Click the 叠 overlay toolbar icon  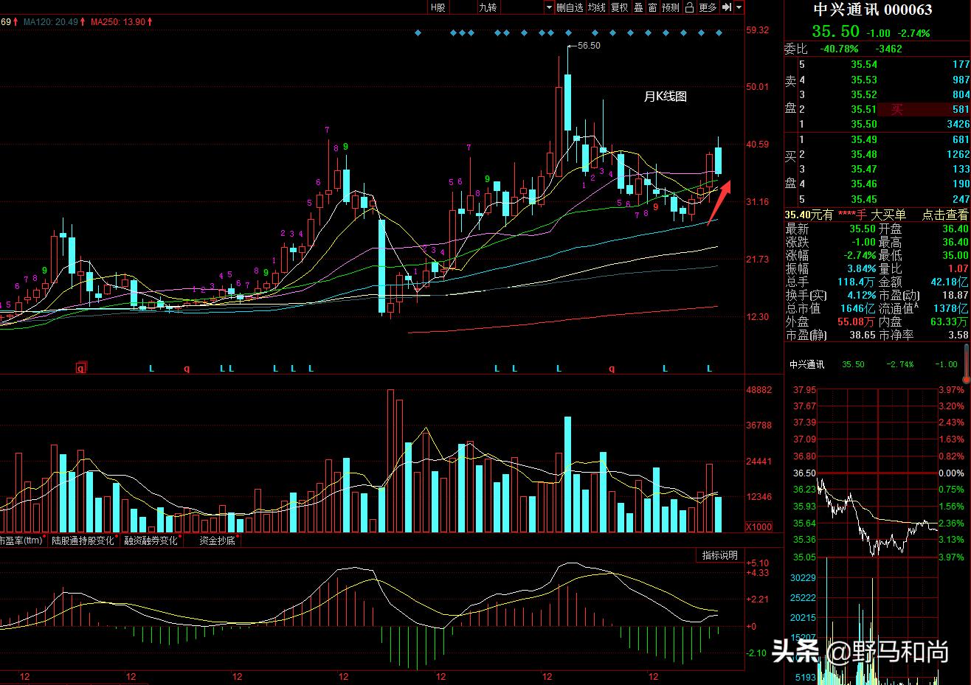tap(639, 7)
